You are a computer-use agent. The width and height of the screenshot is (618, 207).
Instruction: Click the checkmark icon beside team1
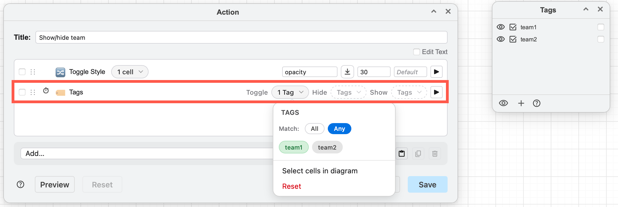(x=513, y=27)
